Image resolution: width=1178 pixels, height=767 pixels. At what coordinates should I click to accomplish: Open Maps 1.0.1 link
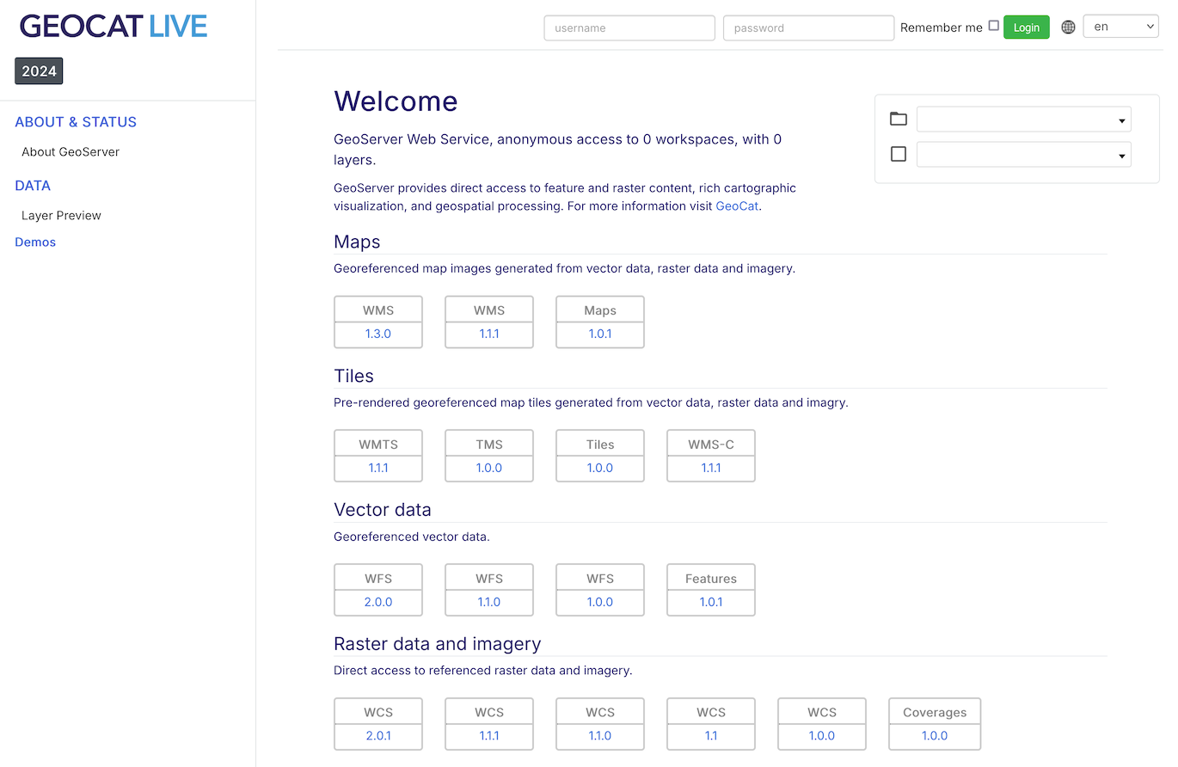(x=600, y=334)
